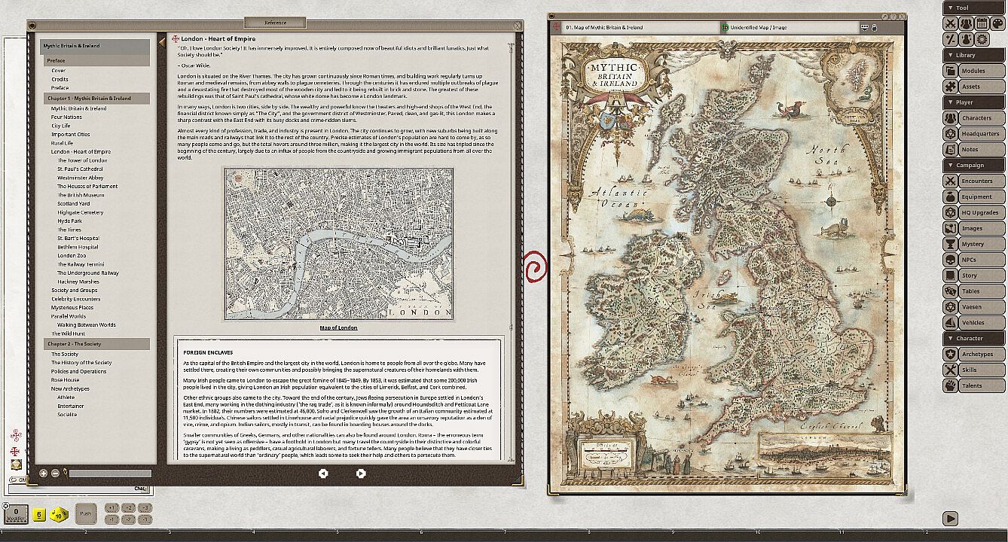Open the party sheet tool icon

(x=966, y=23)
